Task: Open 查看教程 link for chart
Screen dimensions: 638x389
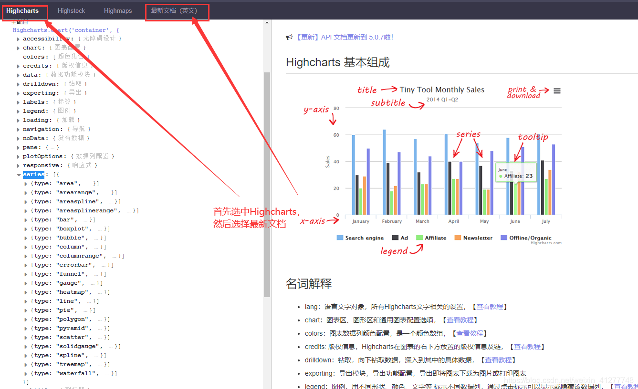Action: (x=460, y=320)
